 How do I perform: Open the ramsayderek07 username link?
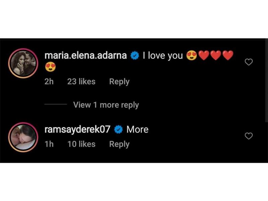[77, 129]
